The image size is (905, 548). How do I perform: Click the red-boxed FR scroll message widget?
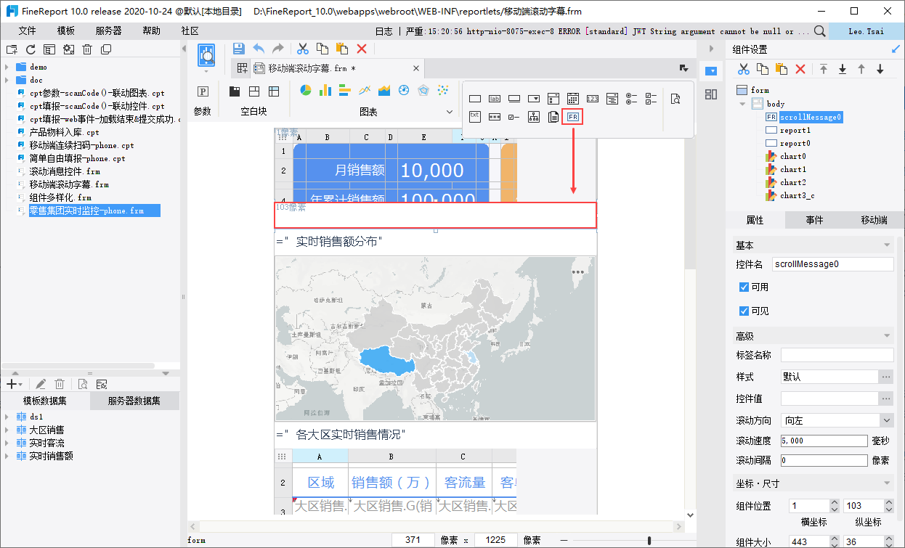pos(573,117)
